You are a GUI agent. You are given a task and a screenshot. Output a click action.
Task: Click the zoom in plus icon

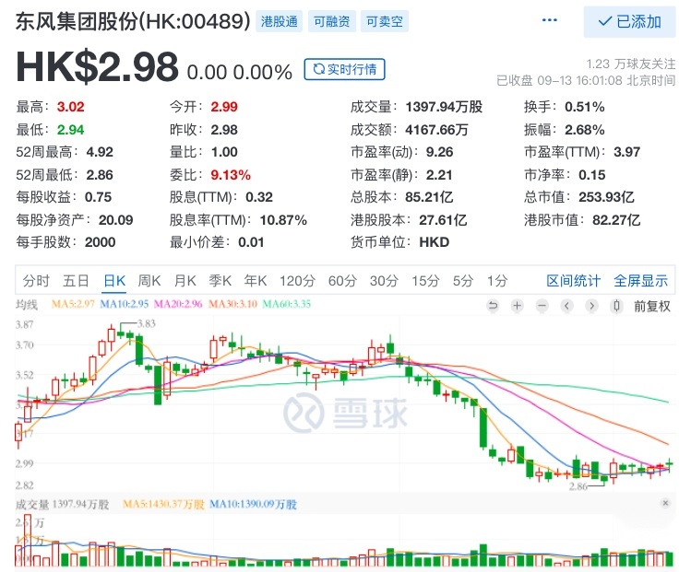click(x=518, y=306)
